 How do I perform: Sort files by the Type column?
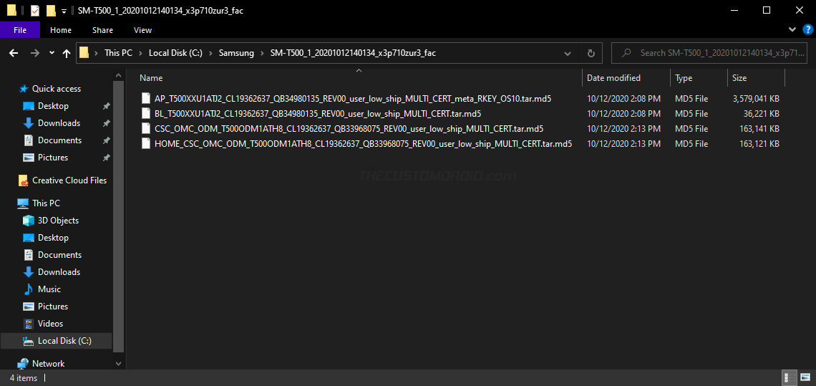pos(699,78)
